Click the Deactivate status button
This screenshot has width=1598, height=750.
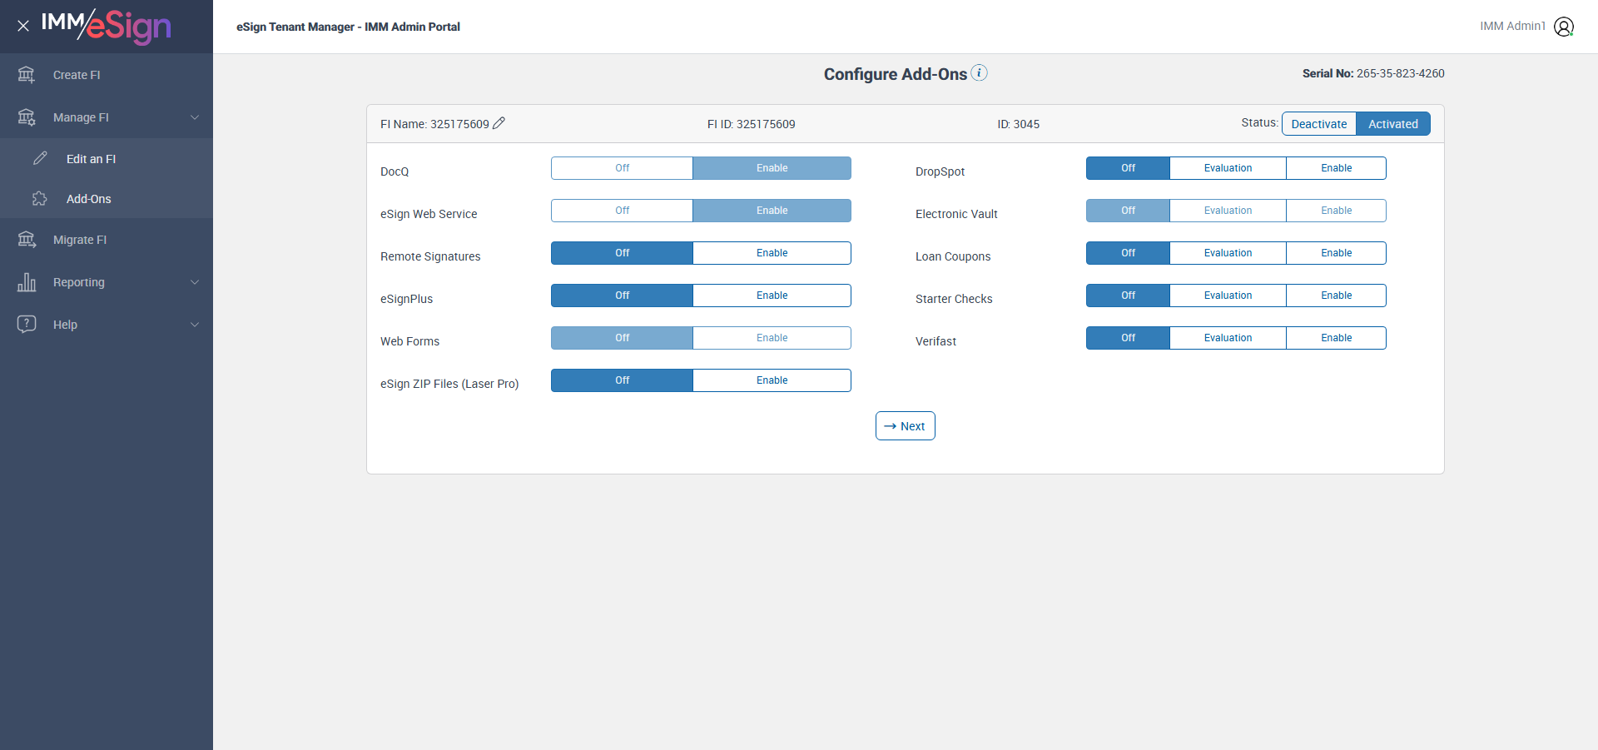tap(1319, 124)
